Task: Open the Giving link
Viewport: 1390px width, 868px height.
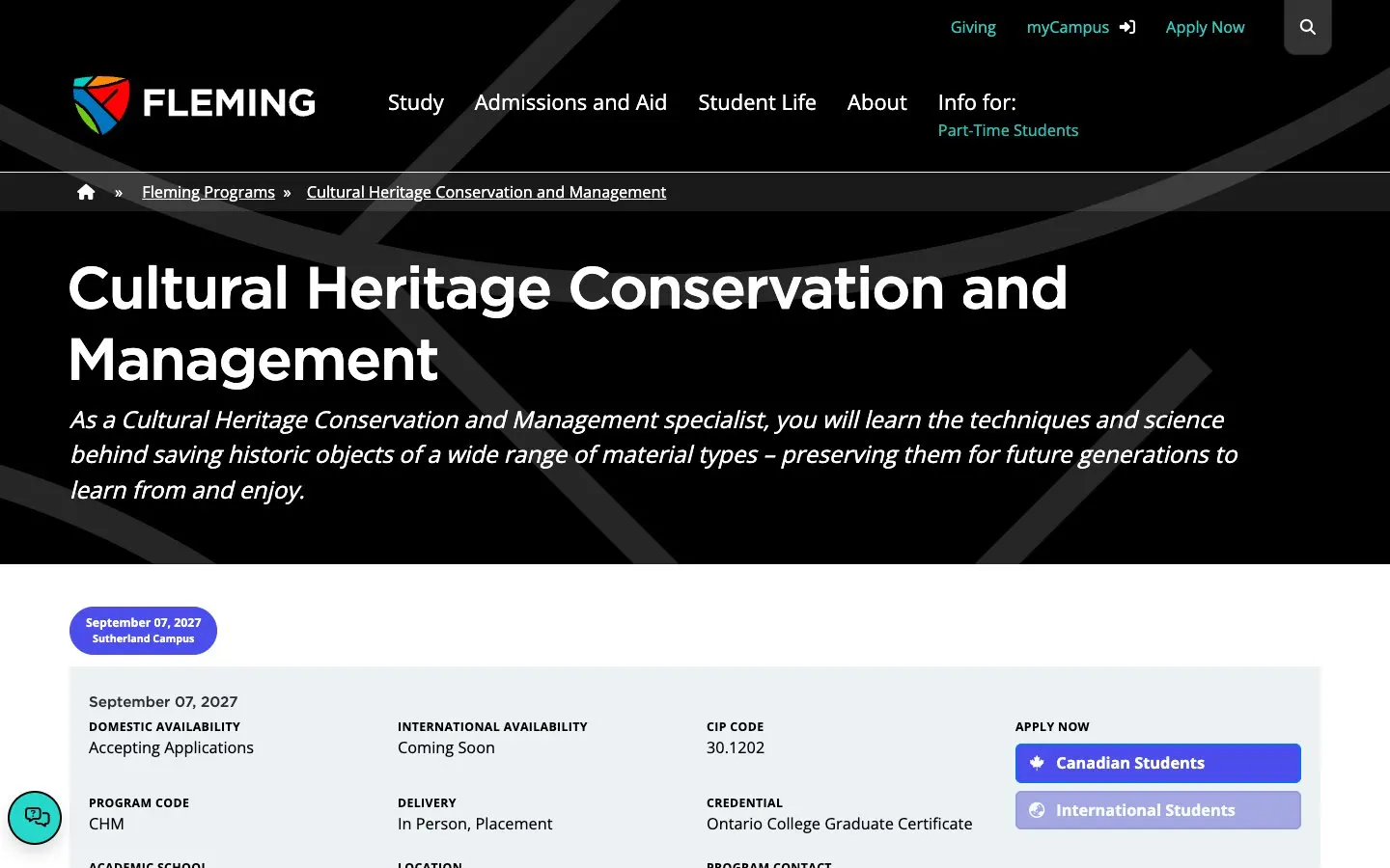Action: [973, 27]
